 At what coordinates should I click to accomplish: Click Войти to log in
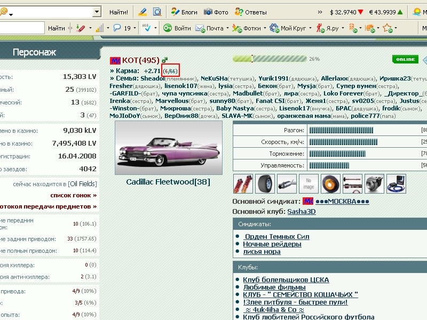pyautogui.click(x=177, y=28)
